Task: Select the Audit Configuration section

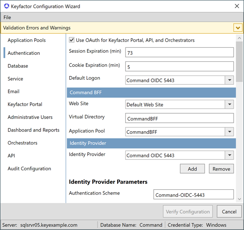Action: point(29,169)
